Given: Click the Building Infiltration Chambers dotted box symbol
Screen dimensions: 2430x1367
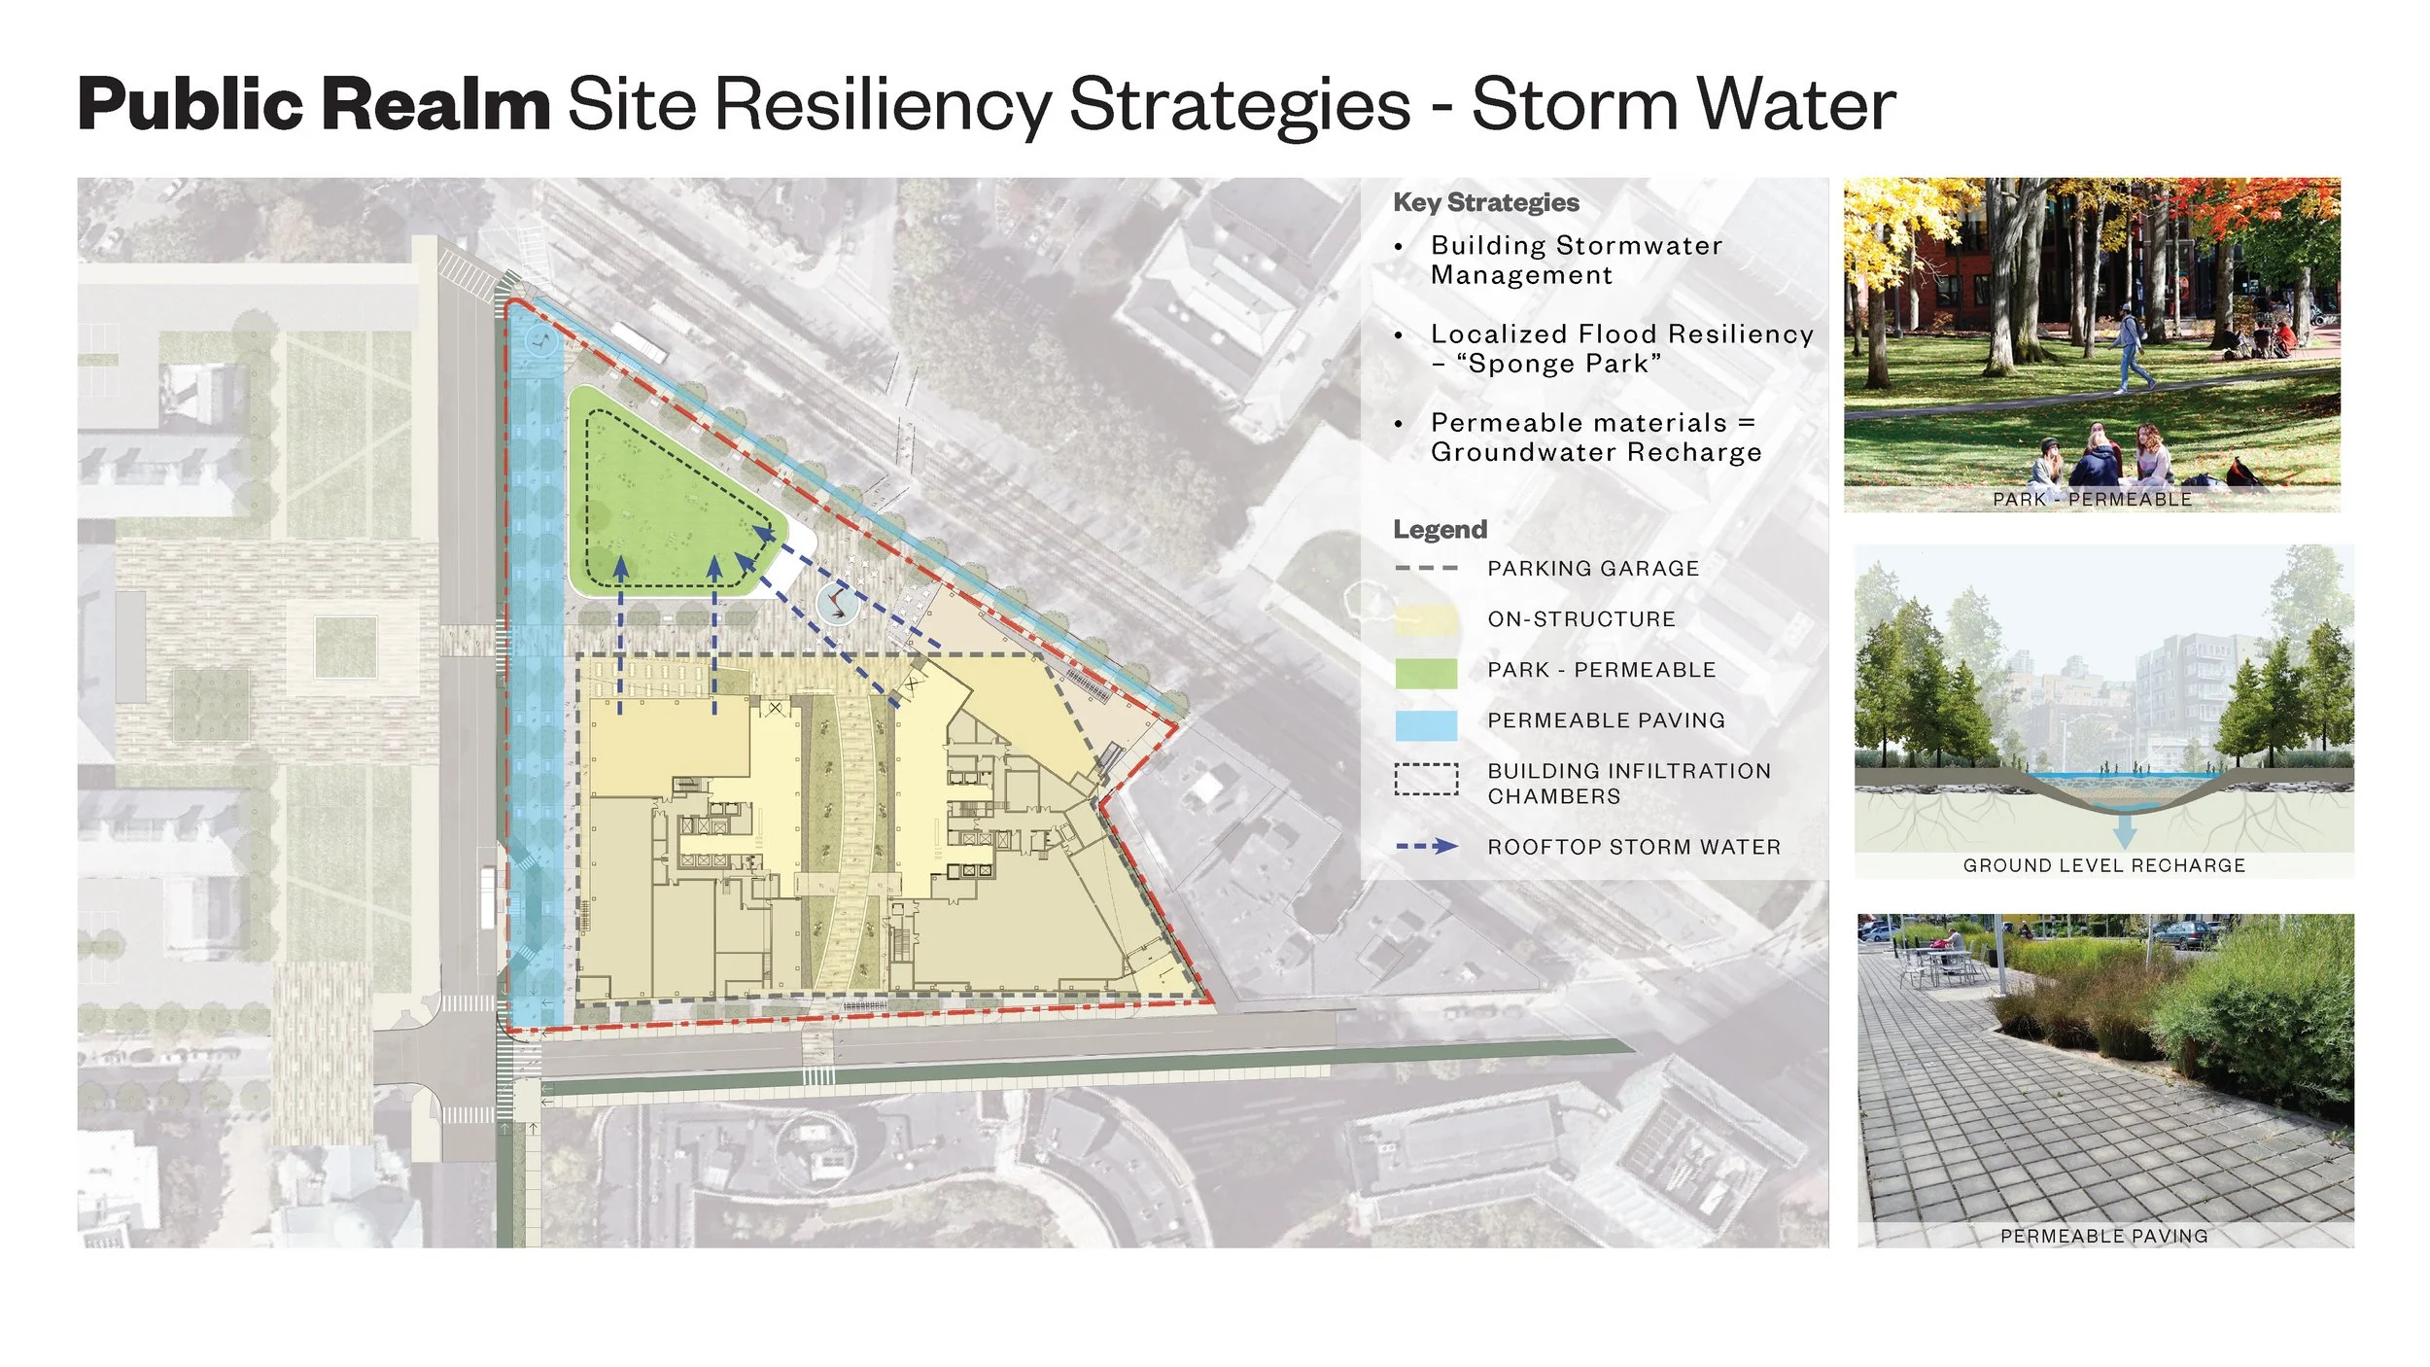Looking at the screenshot, I should [x=1426, y=780].
